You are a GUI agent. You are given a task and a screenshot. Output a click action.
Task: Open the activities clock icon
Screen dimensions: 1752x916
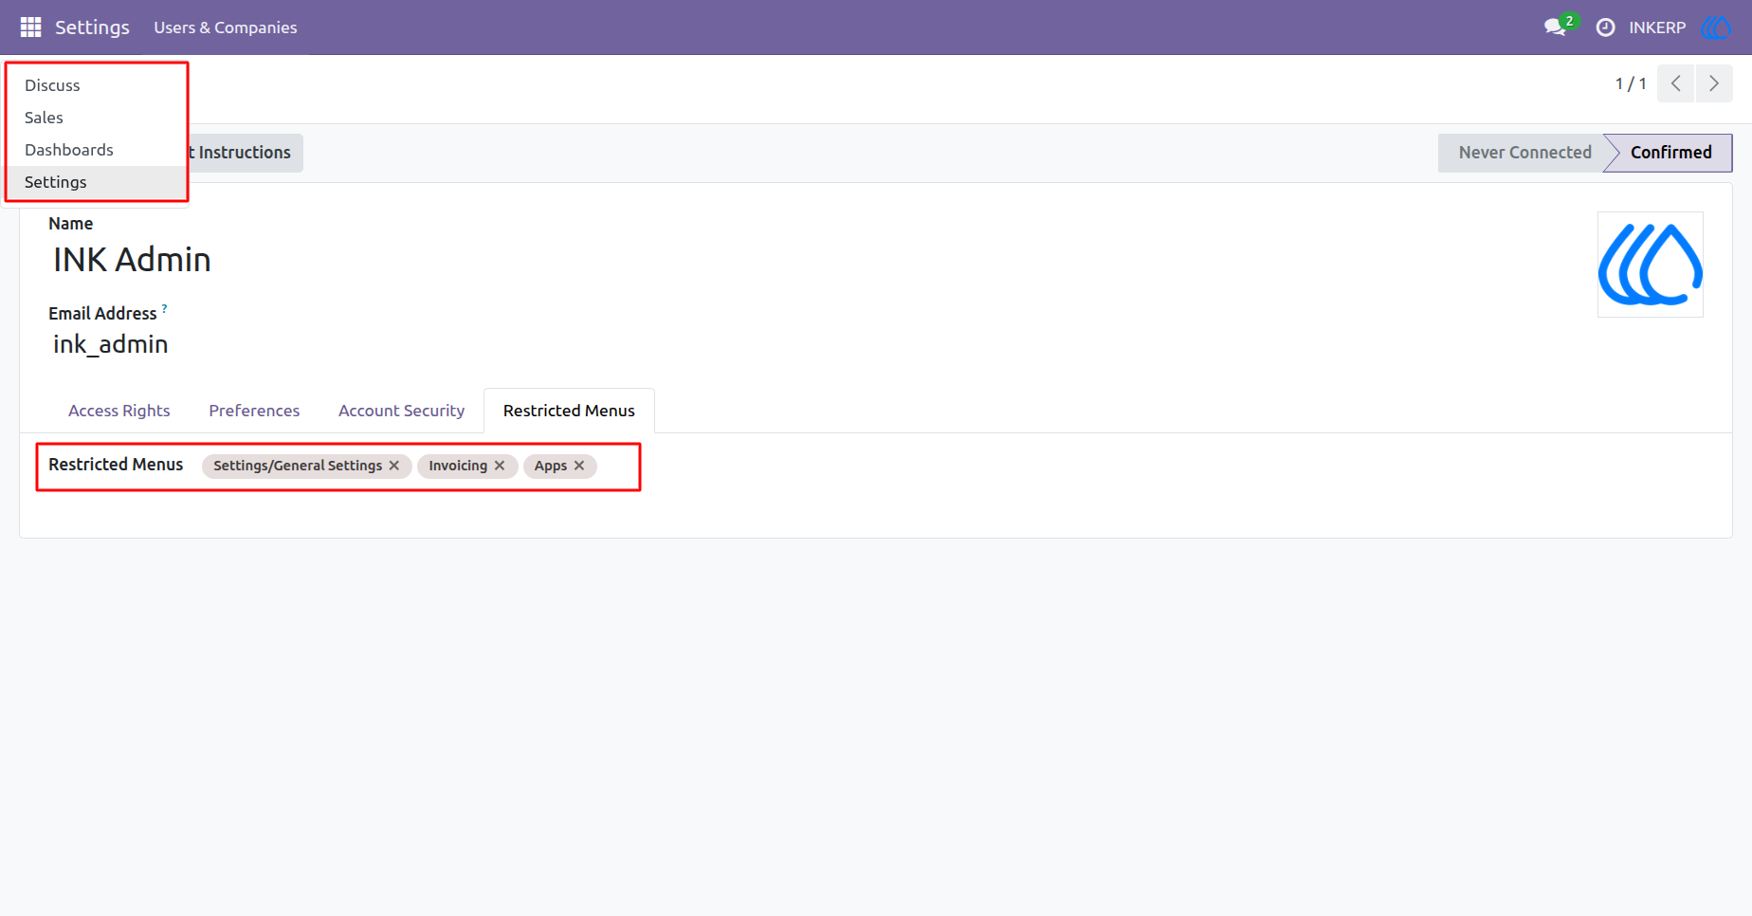[1605, 27]
